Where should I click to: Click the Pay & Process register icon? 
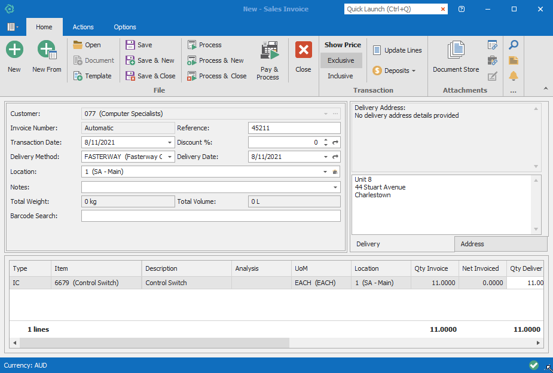268,51
